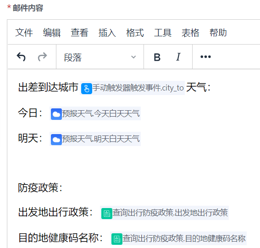Open the 查看 menu
Image resolution: width=260 pixels, height=248 pixels.
click(79, 33)
